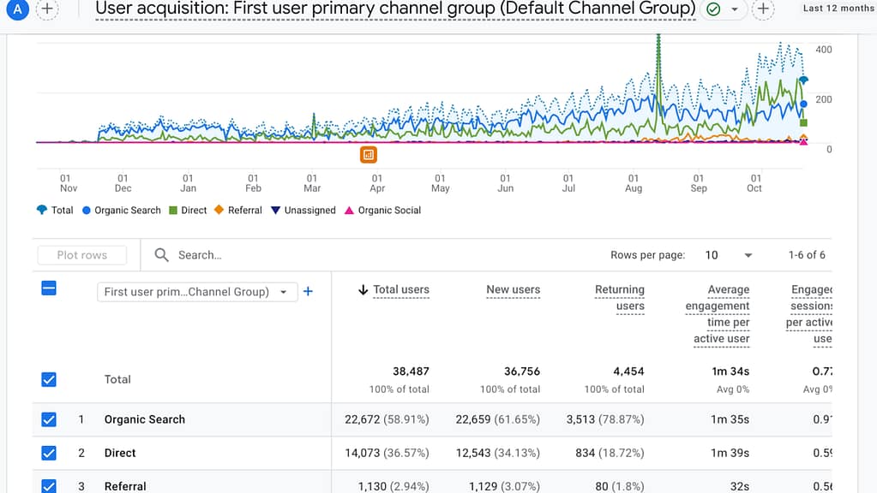Click the plus icon to add a secondary dimension
Image resolution: width=877 pixels, height=493 pixels.
[308, 292]
